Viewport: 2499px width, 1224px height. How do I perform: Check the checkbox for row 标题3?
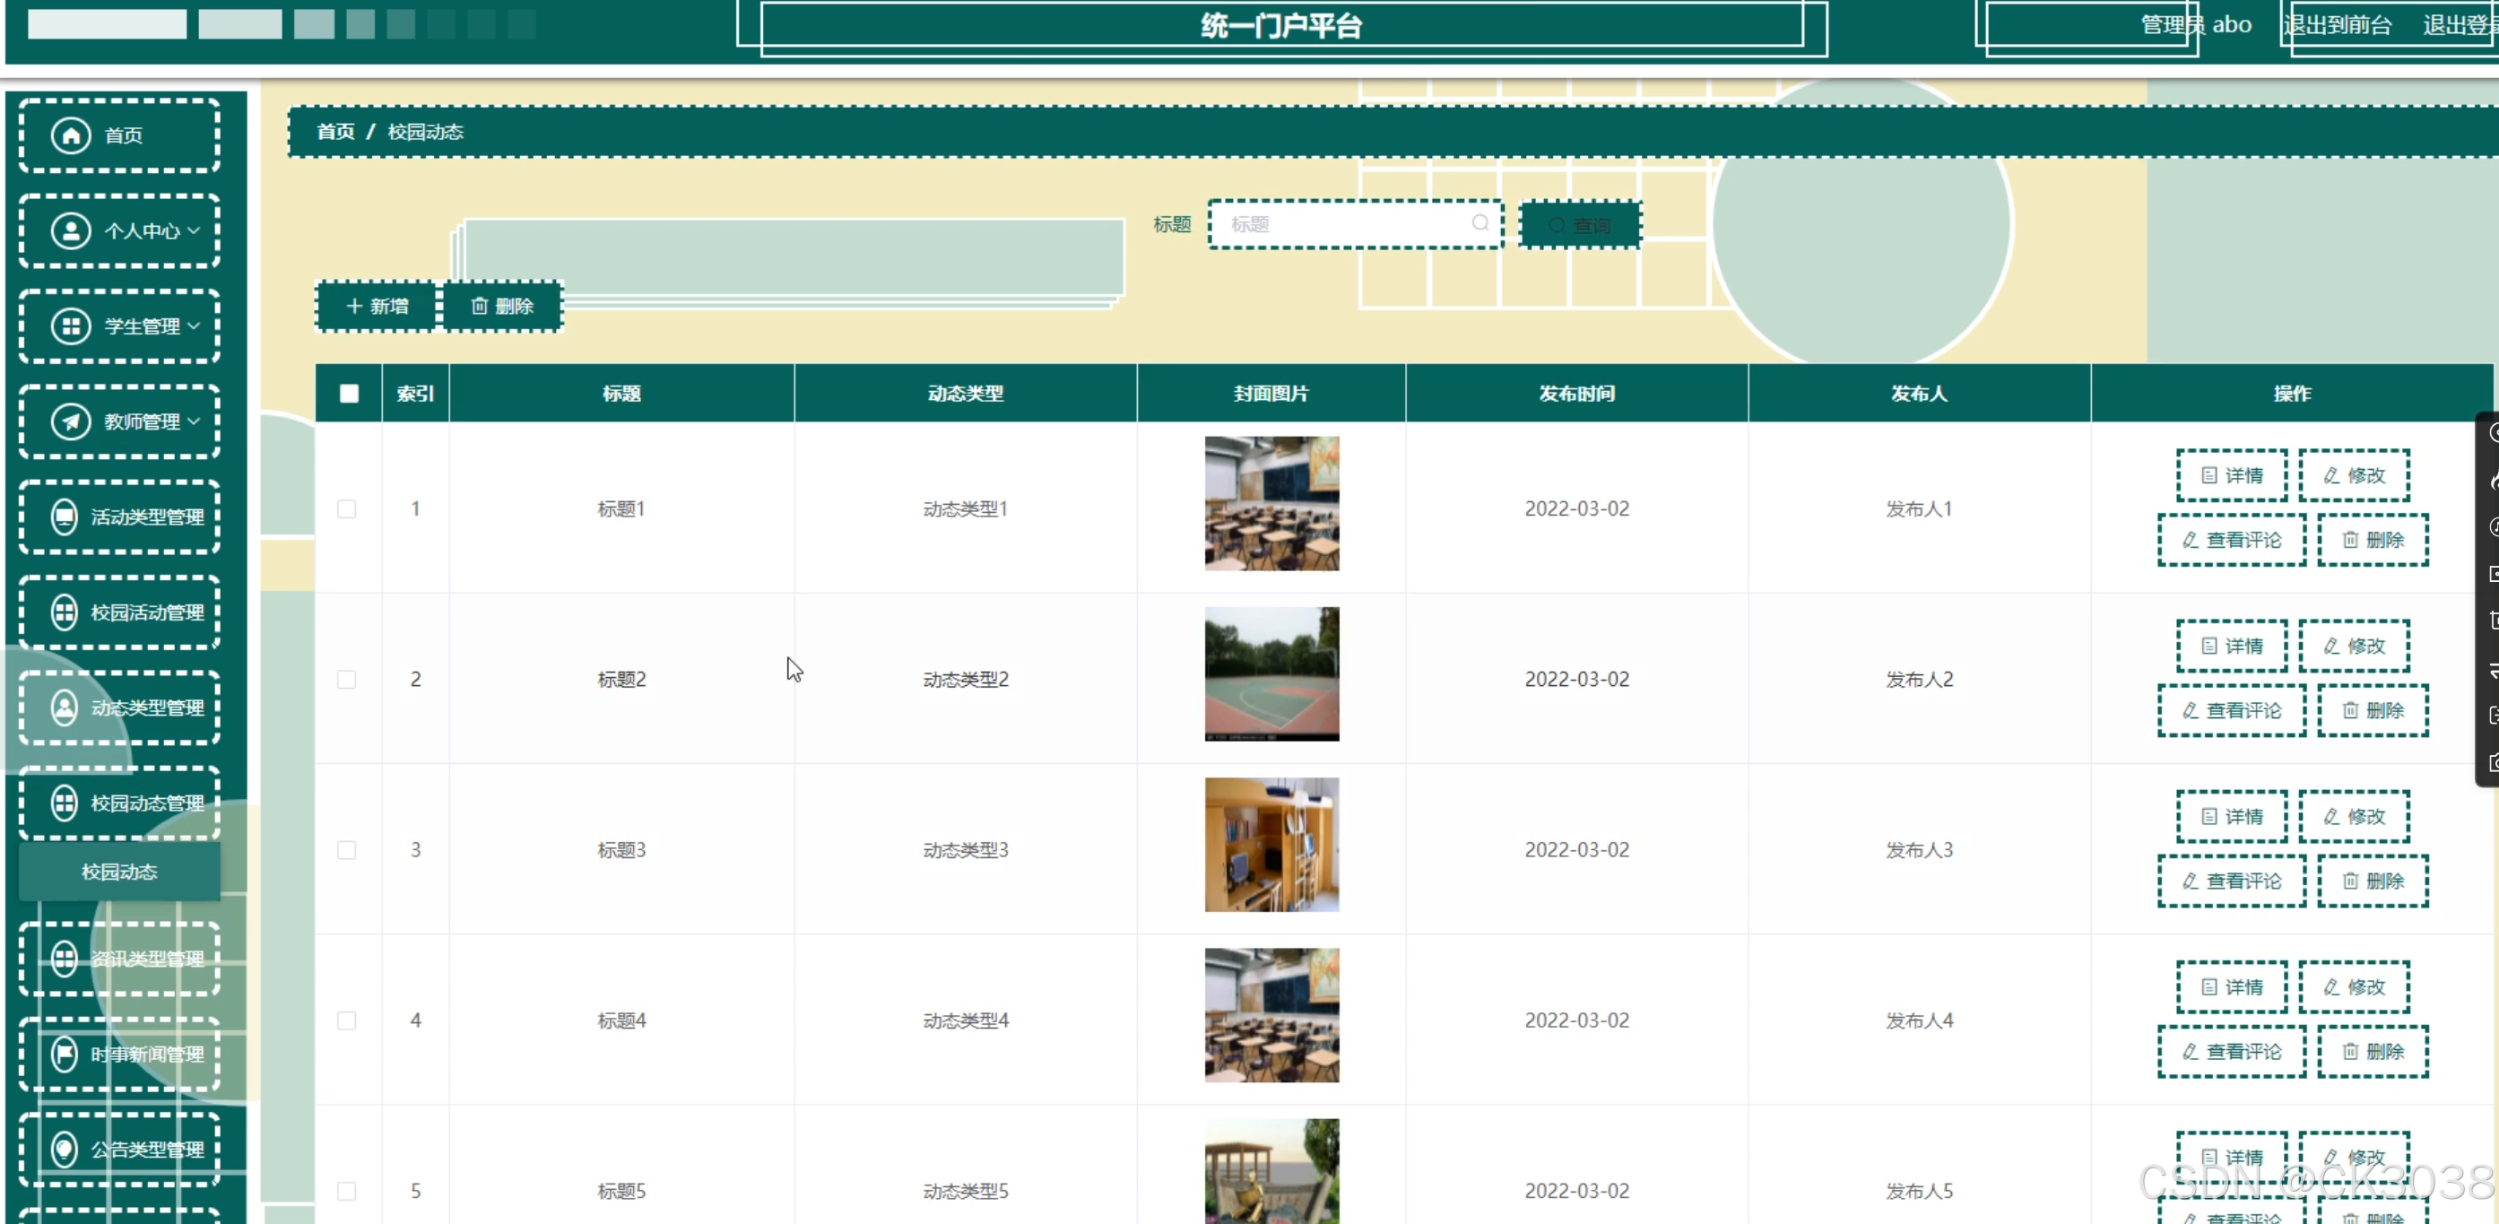346,851
